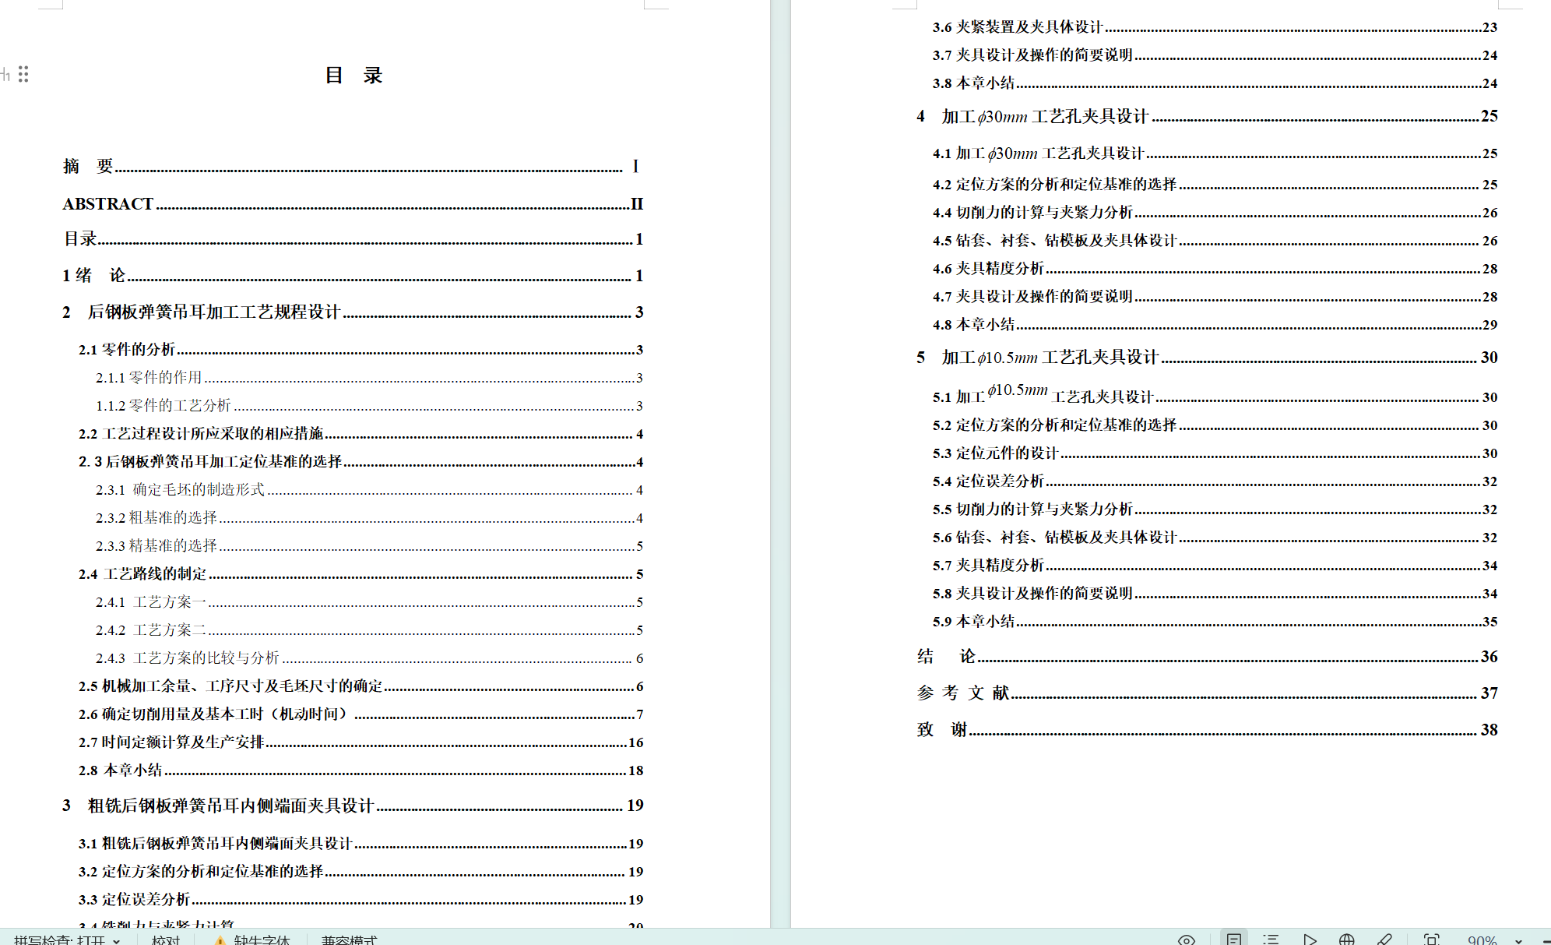Click 1.1.2 零件的工艺分析 entry
This screenshot has height=945, width=1551.
pos(369,405)
